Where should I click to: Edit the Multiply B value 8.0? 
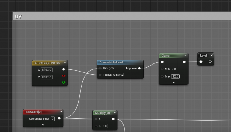pos(105,126)
